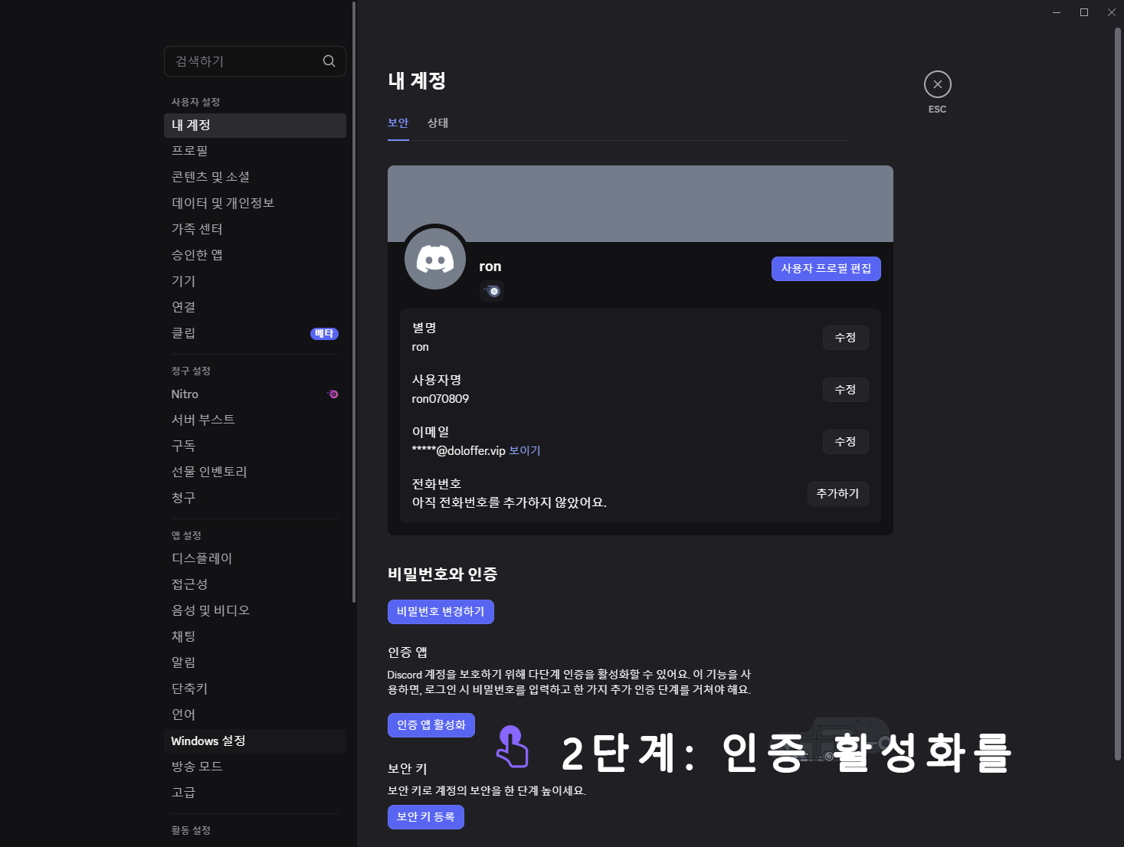This screenshot has width=1124, height=847.
Task: Click 보안 키 등록 button
Action: (426, 817)
